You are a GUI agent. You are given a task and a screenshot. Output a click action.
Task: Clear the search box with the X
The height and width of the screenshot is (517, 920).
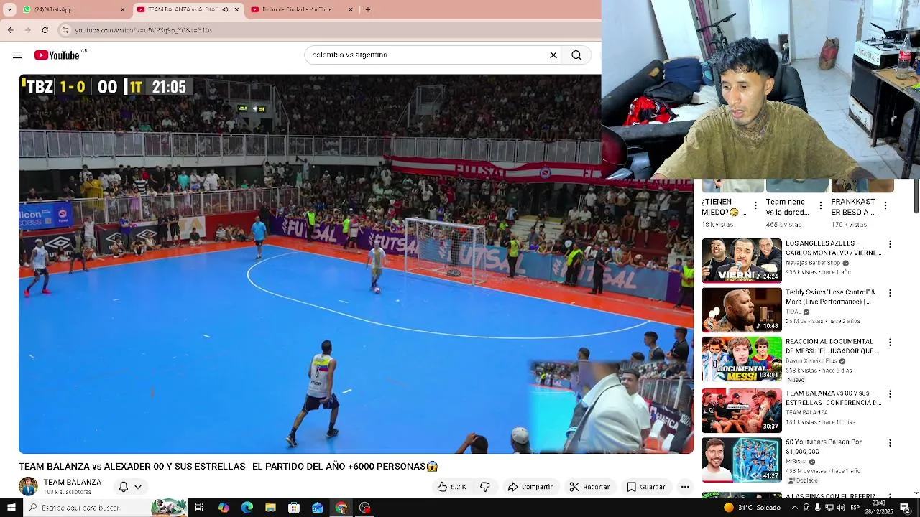pos(553,55)
